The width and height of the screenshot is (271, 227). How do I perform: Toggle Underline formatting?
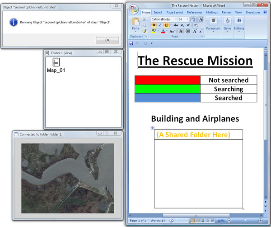pyautogui.click(x=166, y=25)
